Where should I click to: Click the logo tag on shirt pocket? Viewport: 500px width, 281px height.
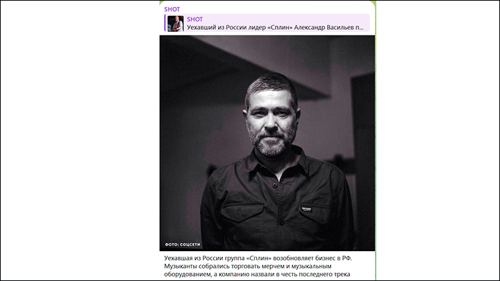click(306, 209)
